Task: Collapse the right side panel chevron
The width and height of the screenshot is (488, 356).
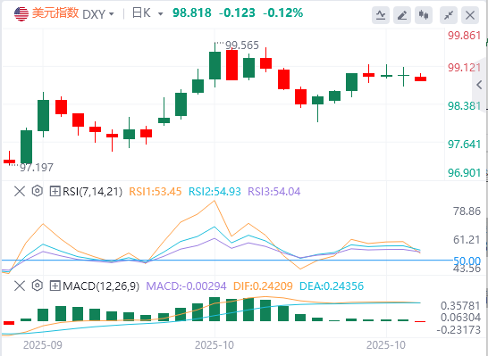Action: [480, 85]
